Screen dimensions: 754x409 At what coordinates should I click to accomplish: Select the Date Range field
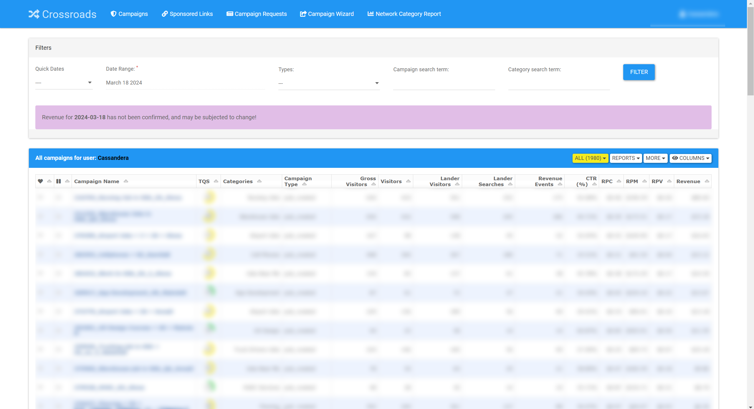pyautogui.click(x=185, y=83)
